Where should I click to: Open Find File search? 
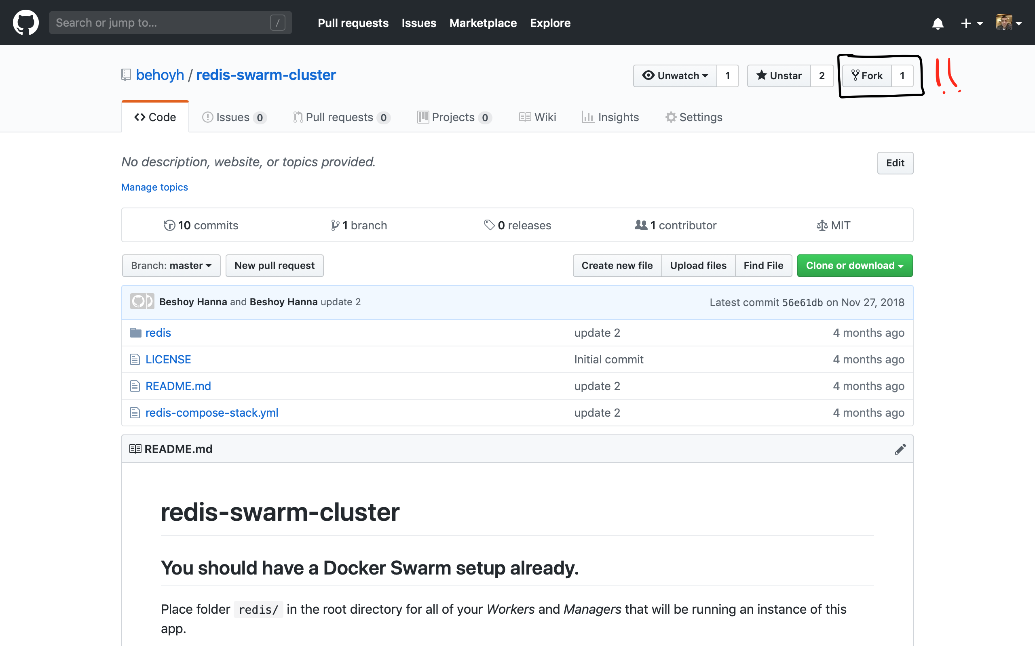763,265
